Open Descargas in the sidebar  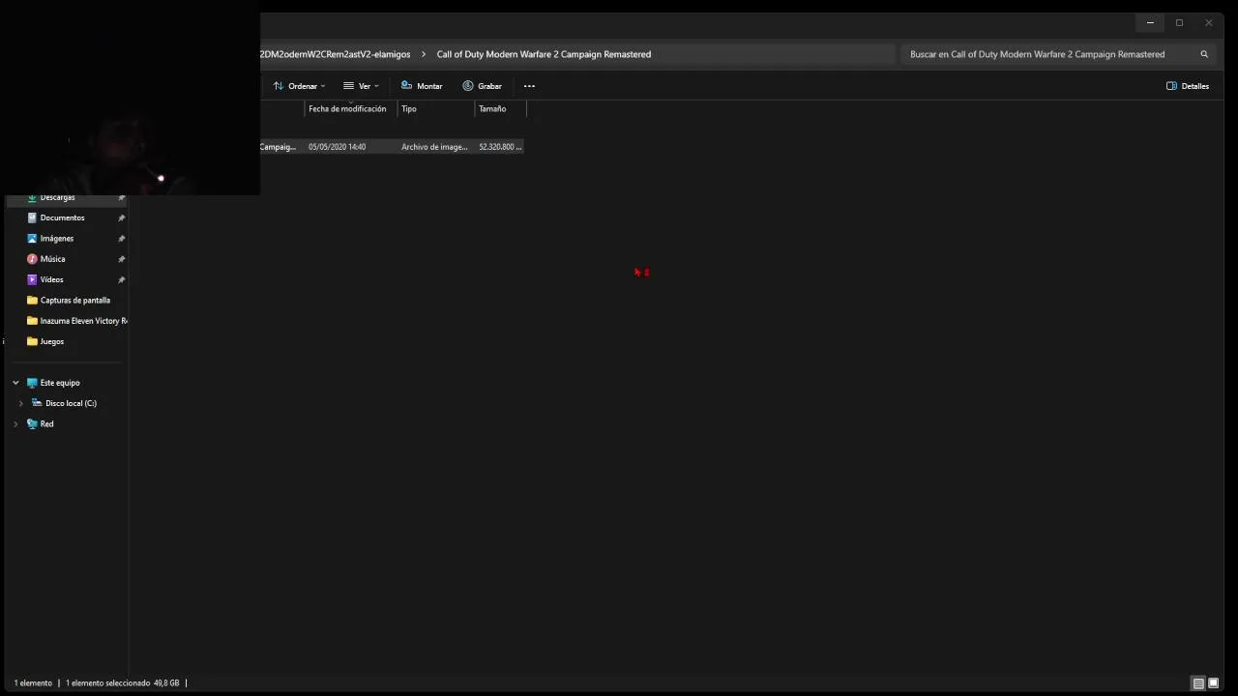coord(57,197)
